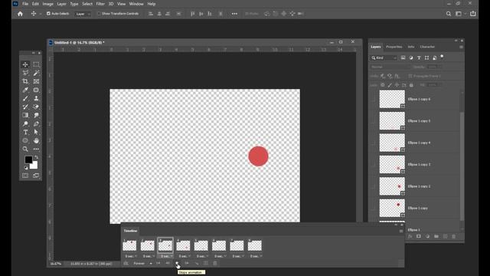Toggle the Auto-Select checkbox

(48, 14)
